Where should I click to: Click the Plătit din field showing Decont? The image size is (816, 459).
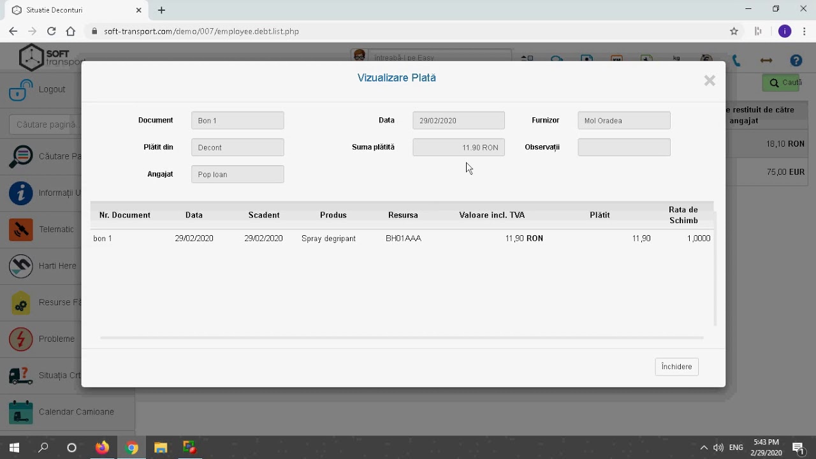click(237, 147)
